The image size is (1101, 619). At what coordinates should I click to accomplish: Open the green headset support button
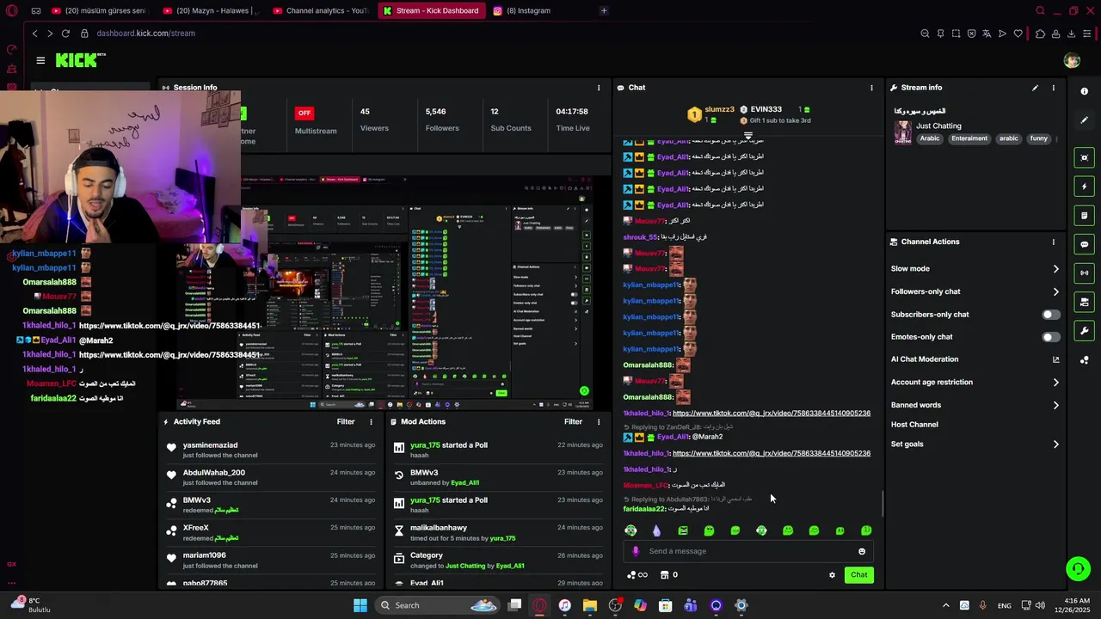[x=1078, y=568]
